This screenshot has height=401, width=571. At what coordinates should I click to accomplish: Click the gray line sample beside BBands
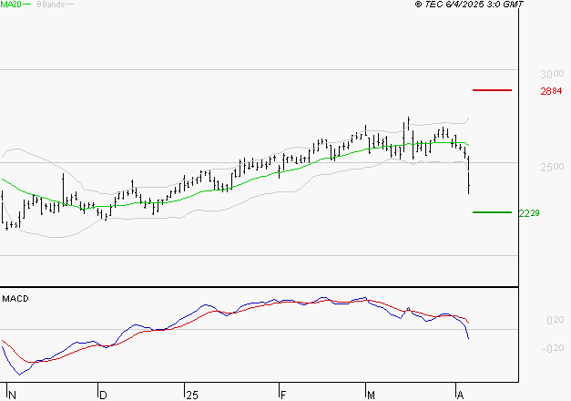click(x=70, y=5)
